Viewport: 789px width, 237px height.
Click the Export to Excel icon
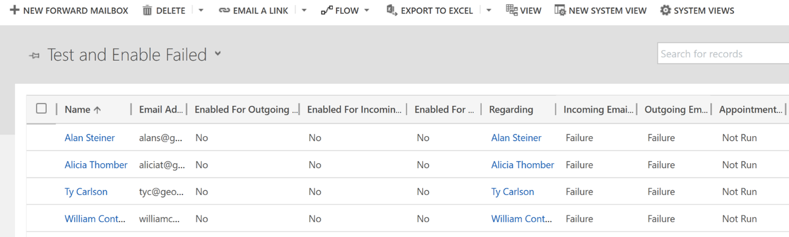(x=392, y=10)
